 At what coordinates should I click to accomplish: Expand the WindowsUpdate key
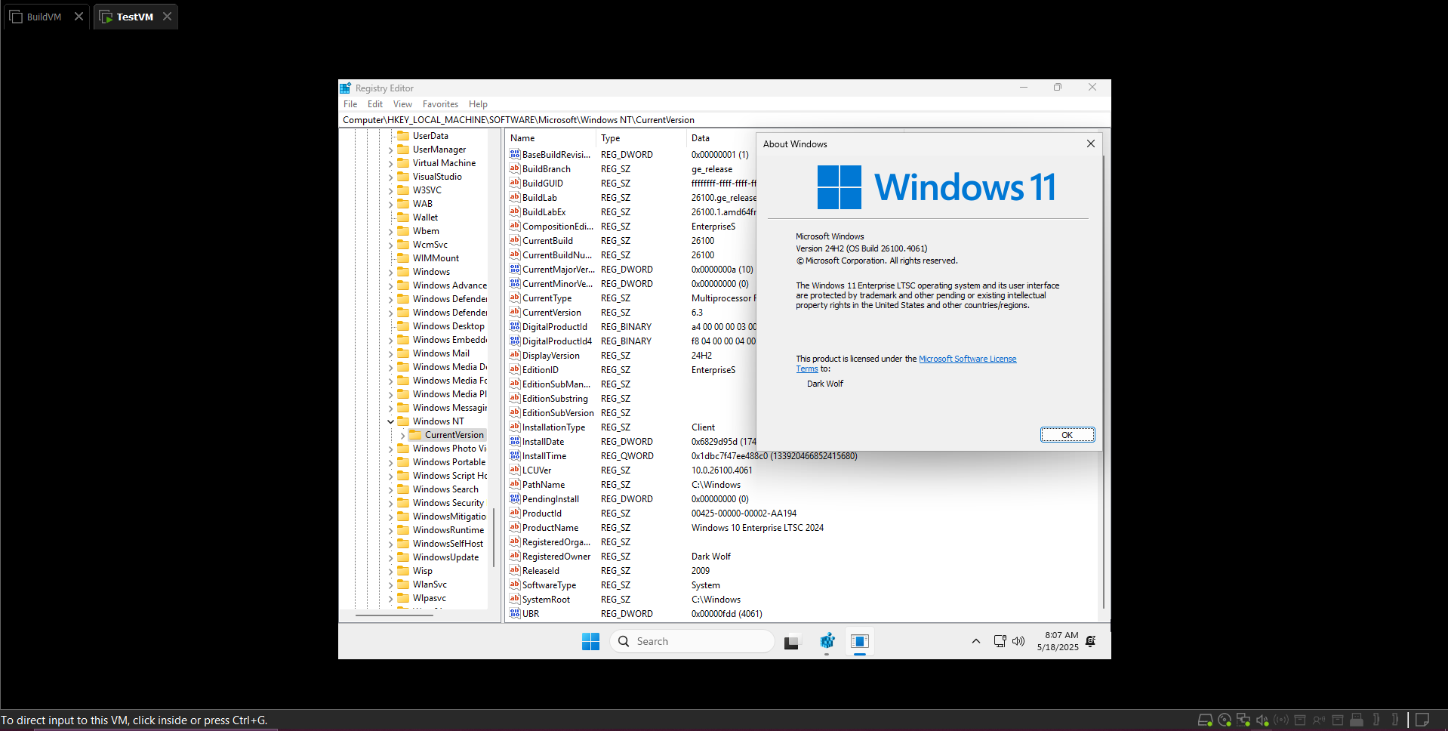click(390, 557)
